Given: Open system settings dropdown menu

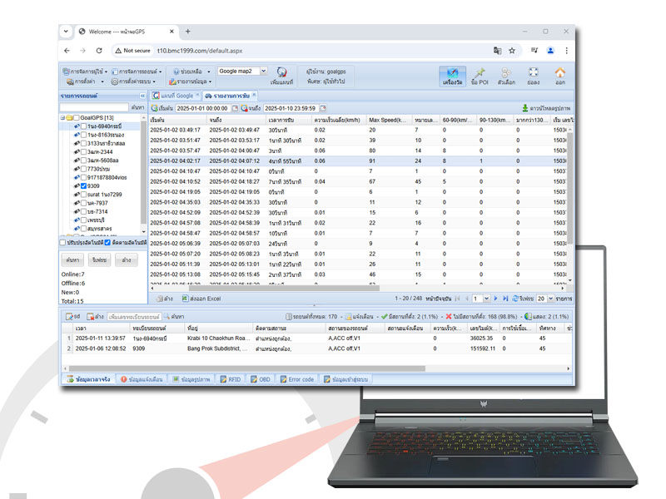Looking at the screenshot, I should tap(133, 81).
